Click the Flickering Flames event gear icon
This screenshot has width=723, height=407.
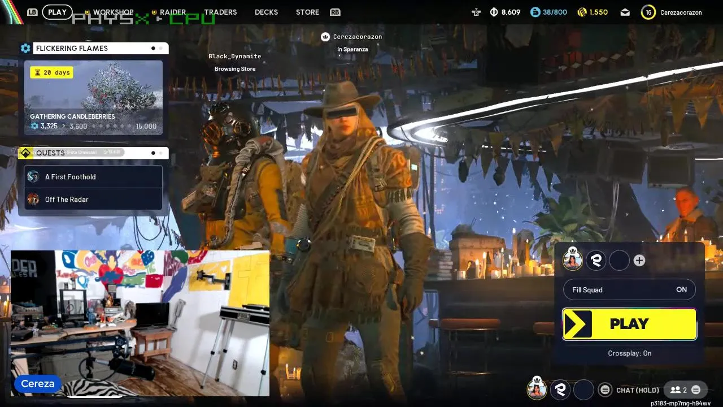click(25, 48)
